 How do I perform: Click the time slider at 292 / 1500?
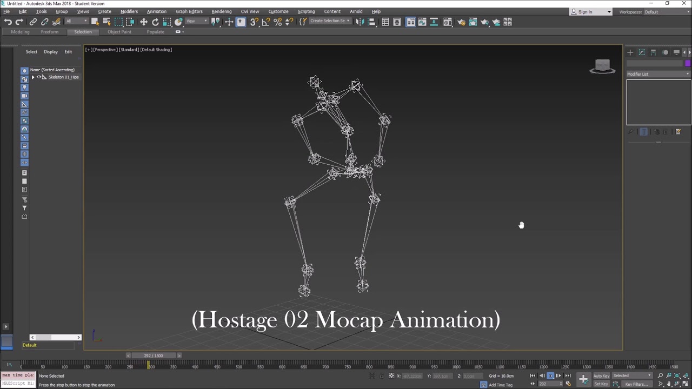(154, 356)
